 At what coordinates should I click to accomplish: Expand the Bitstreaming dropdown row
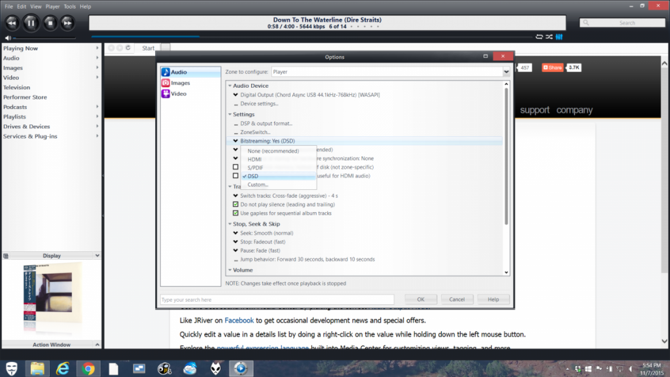[x=236, y=141]
